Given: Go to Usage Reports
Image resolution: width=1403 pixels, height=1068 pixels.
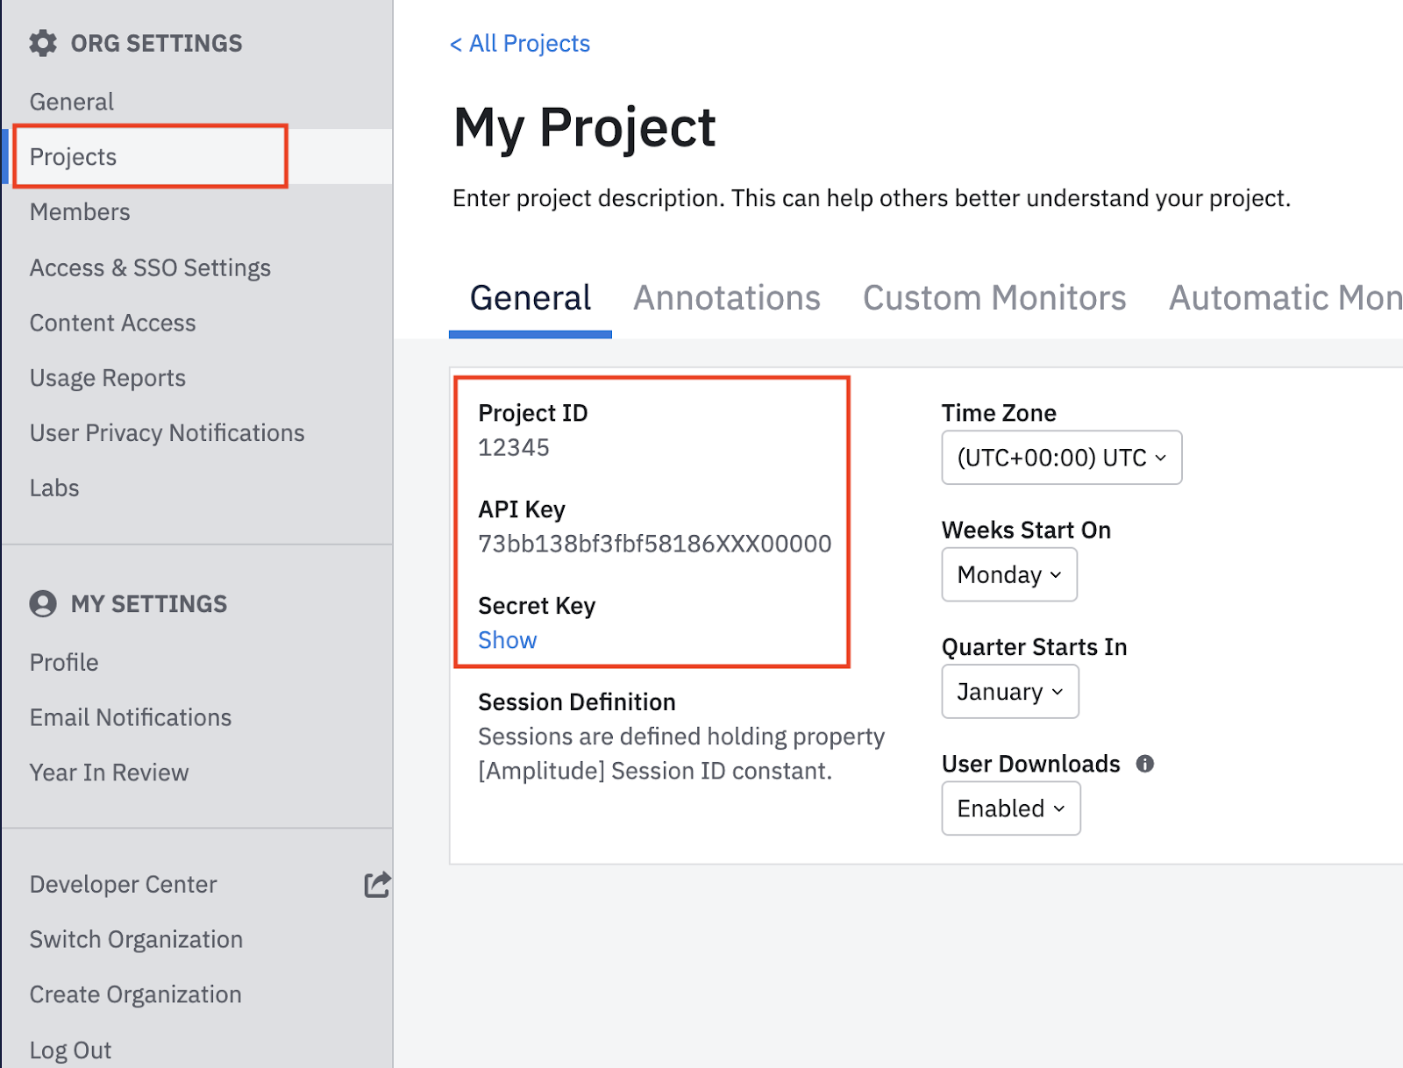Looking at the screenshot, I should pos(107,378).
